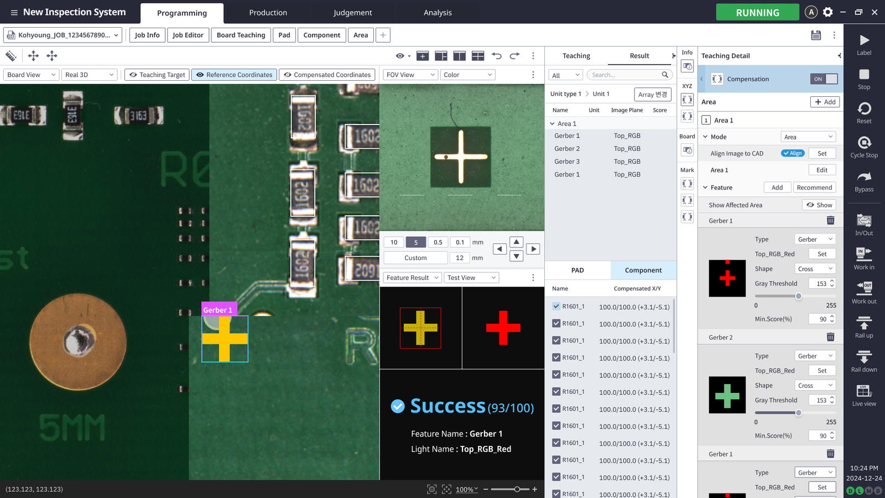The height and width of the screenshot is (498, 885).
Task: Toggle the Compensation ON switch
Action: point(824,79)
